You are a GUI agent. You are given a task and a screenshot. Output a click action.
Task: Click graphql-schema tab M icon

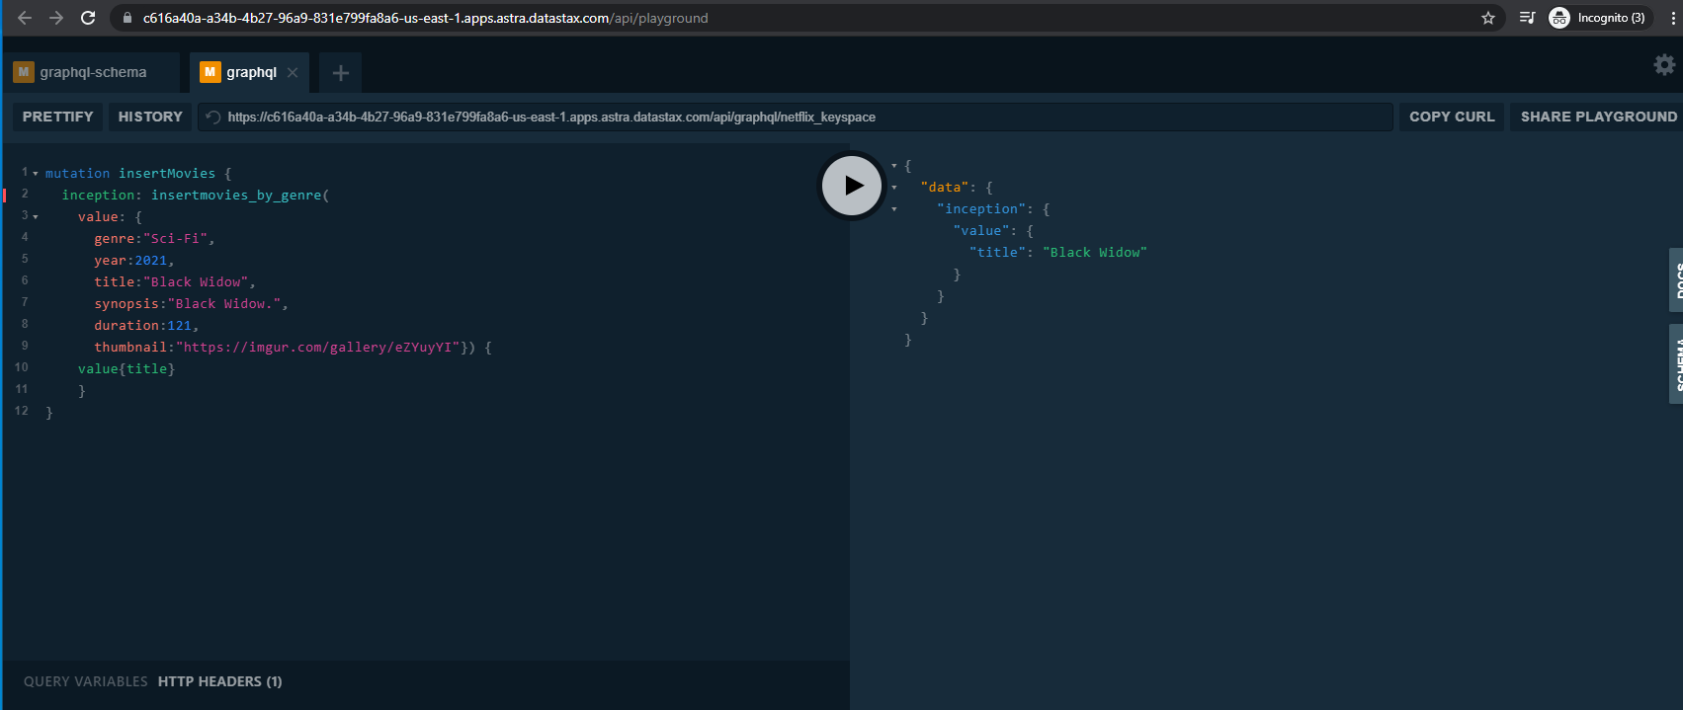[24, 72]
